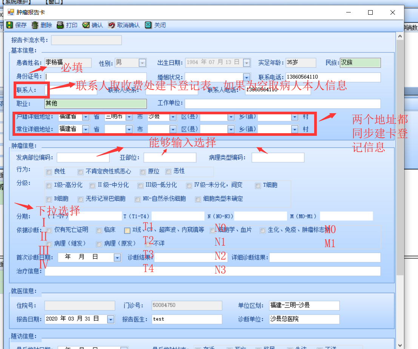Tick the III级-低分化 checkbox
This screenshot has width=418, height=349.
140,186
